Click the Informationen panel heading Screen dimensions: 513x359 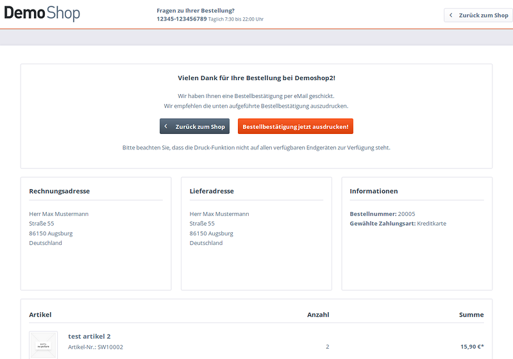click(x=374, y=191)
